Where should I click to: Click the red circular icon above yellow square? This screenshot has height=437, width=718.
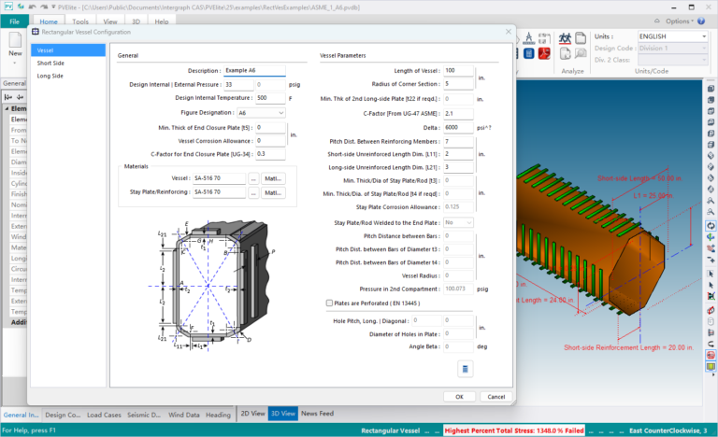tap(711, 355)
